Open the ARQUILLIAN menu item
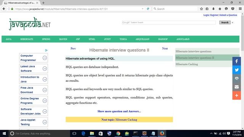Image resolution: width=244 pixels, height=137 pixels. 142,39
